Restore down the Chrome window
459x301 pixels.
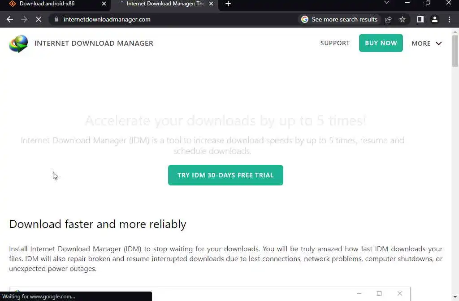click(x=428, y=3)
